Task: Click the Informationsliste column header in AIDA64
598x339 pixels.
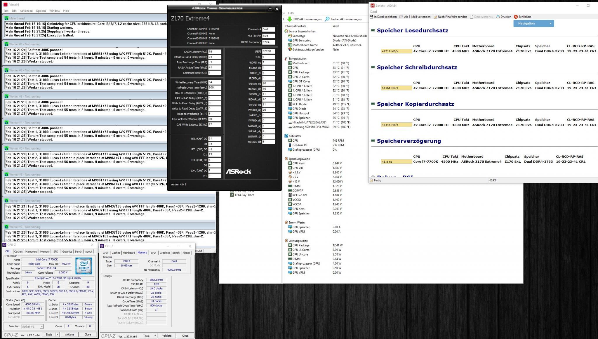Action: pos(307,26)
